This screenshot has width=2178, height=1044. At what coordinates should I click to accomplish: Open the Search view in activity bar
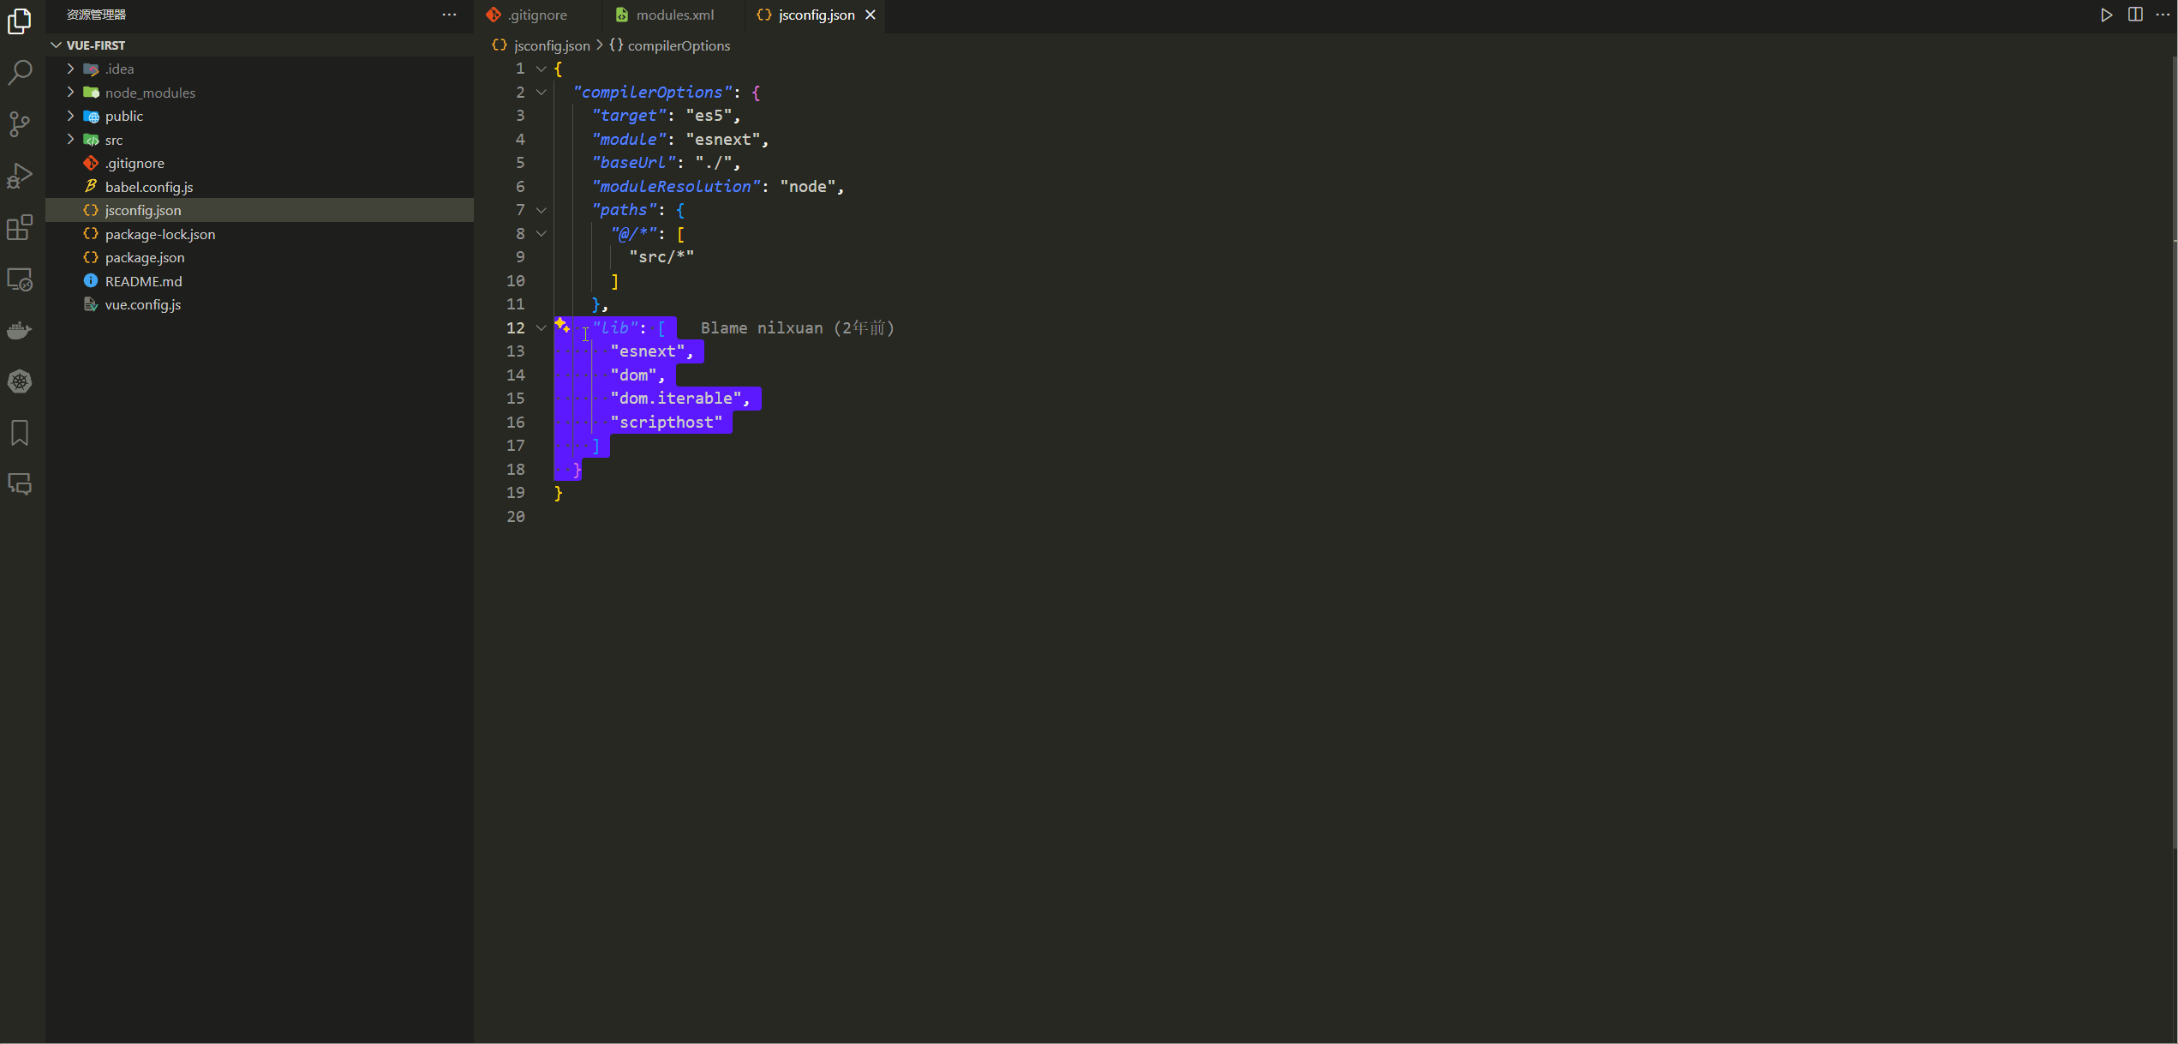pyautogui.click(x=20, y=73)
